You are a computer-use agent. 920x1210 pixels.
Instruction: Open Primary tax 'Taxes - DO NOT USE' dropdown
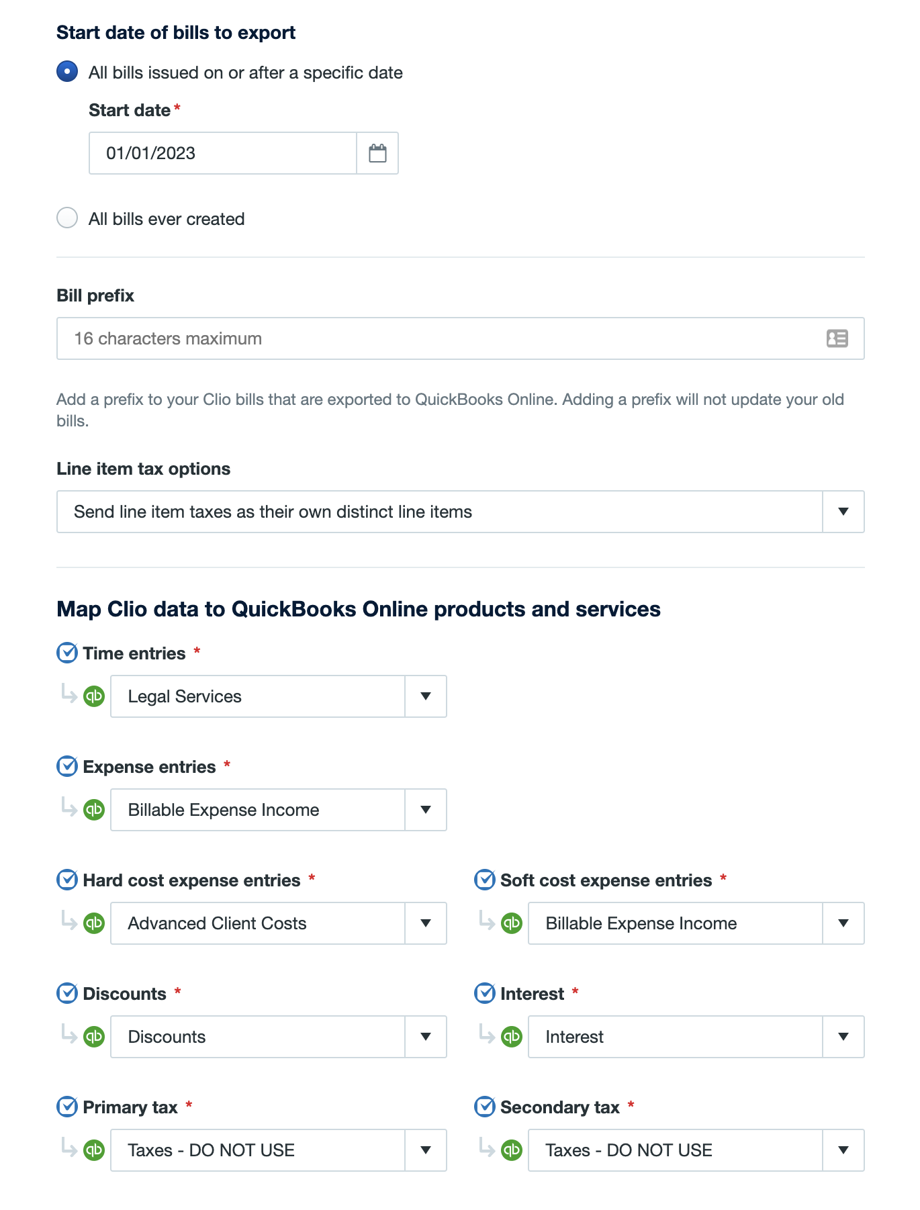pos(425,1150)
